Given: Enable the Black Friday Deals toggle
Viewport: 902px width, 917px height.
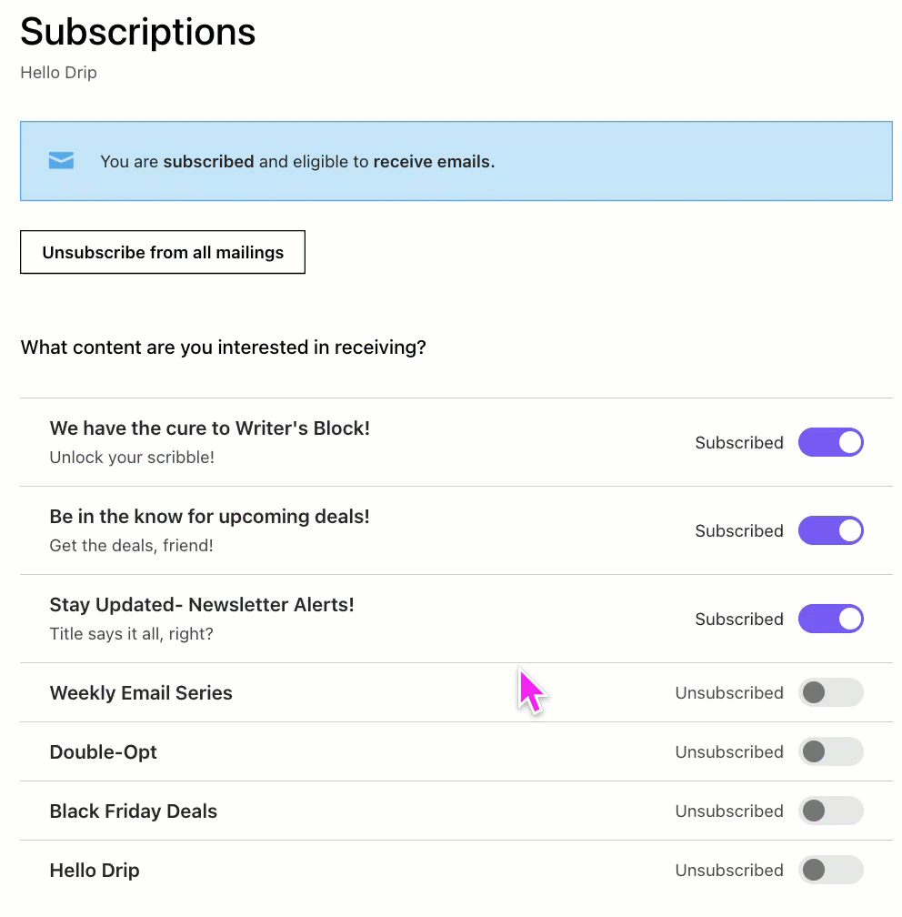Looking at the screenshot, I should point(830,811).
